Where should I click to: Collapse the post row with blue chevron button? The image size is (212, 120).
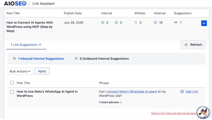(x=204, y=23)
